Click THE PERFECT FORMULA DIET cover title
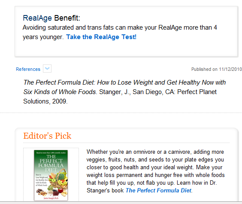This screenshot has width=242, height=204. 51,163
